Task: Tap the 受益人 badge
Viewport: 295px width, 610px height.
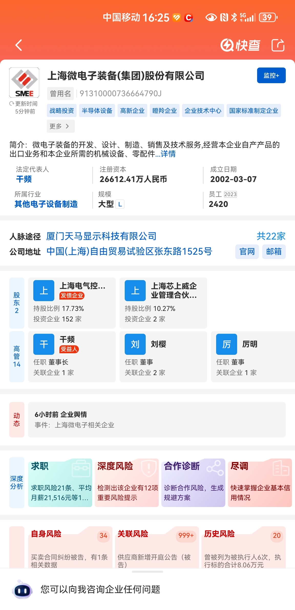Action: tap(69, 349)
